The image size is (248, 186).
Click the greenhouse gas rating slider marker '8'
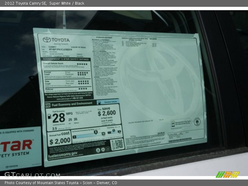(x=95, y=132)
